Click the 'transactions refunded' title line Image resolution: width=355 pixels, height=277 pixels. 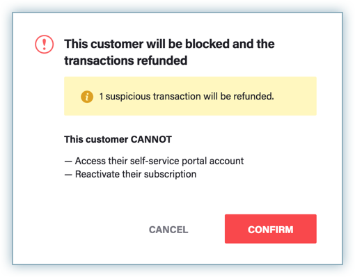126,61
